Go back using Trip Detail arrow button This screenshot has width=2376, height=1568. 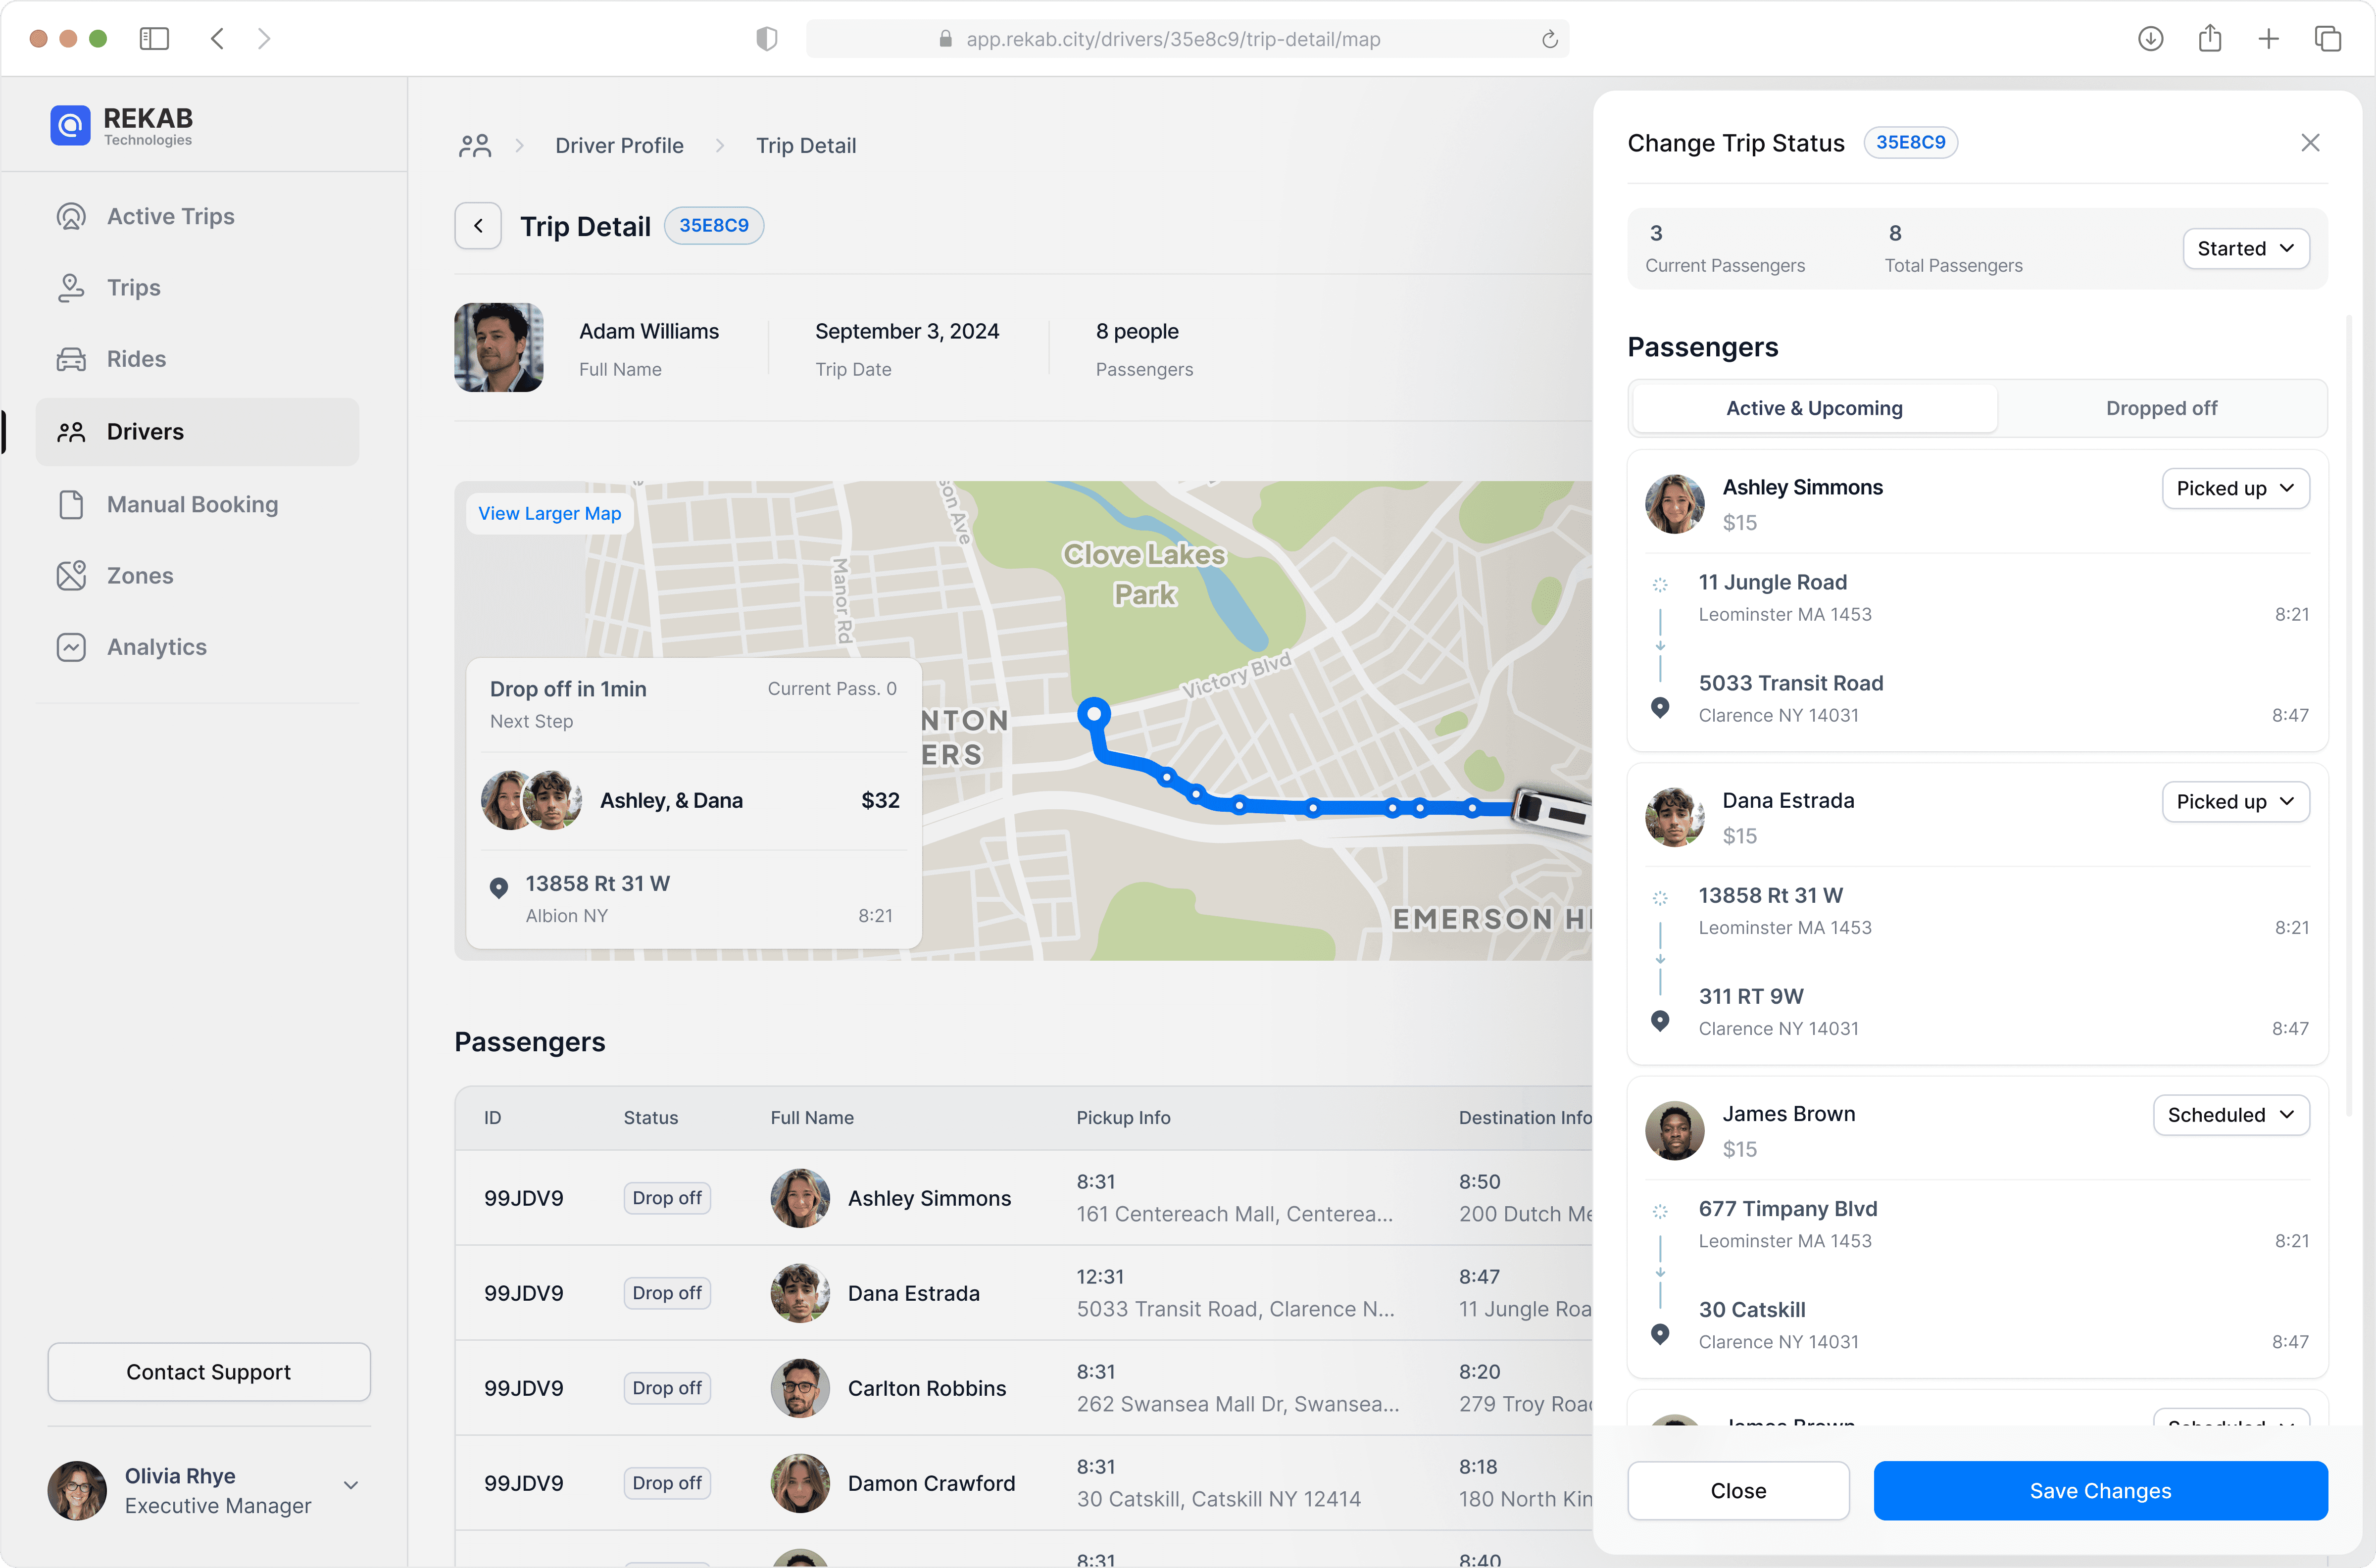coord(478,226)
